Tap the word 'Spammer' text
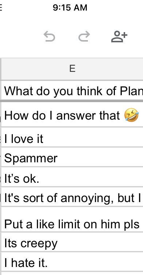This screenshot has width=143, height=275. tap(31, 158)
